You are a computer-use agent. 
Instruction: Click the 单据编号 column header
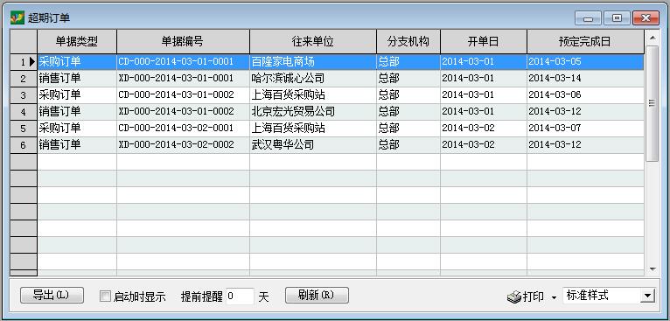tap(183, 41)
